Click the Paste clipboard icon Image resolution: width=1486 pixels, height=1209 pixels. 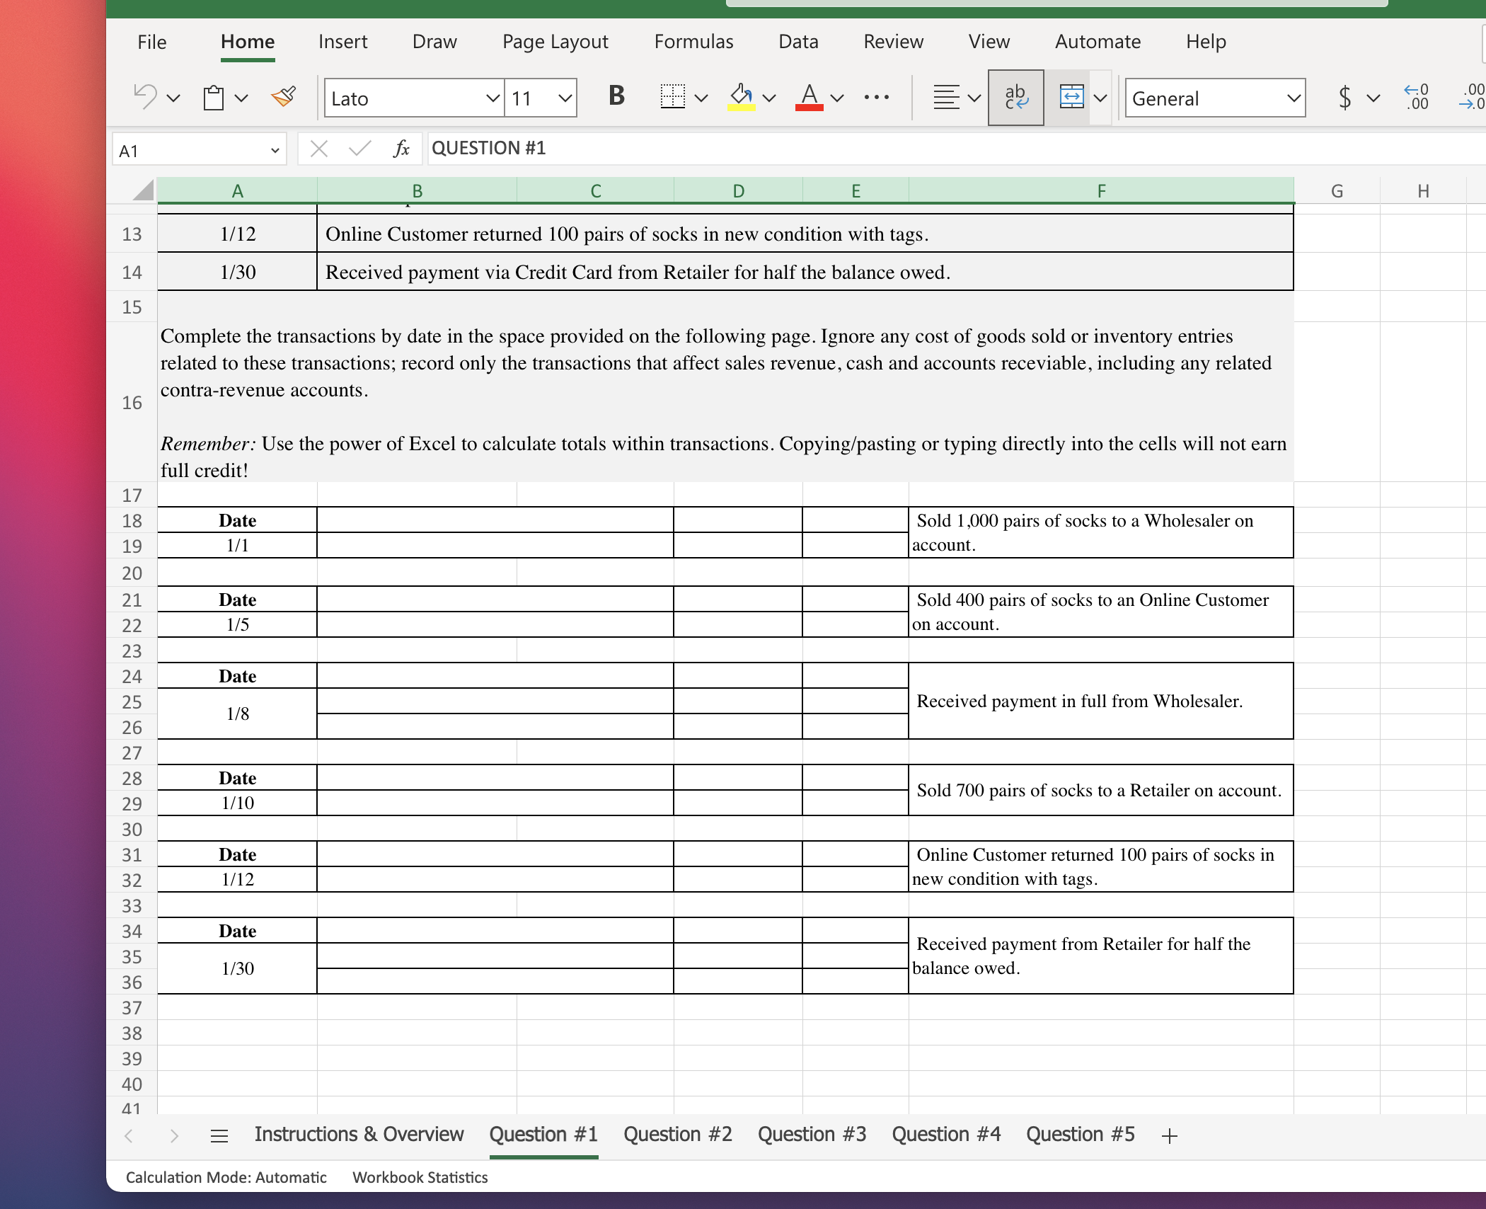click(x=213, y=97)
